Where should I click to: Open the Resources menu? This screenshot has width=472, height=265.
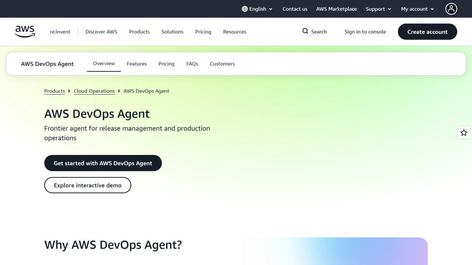click(235, 32)
